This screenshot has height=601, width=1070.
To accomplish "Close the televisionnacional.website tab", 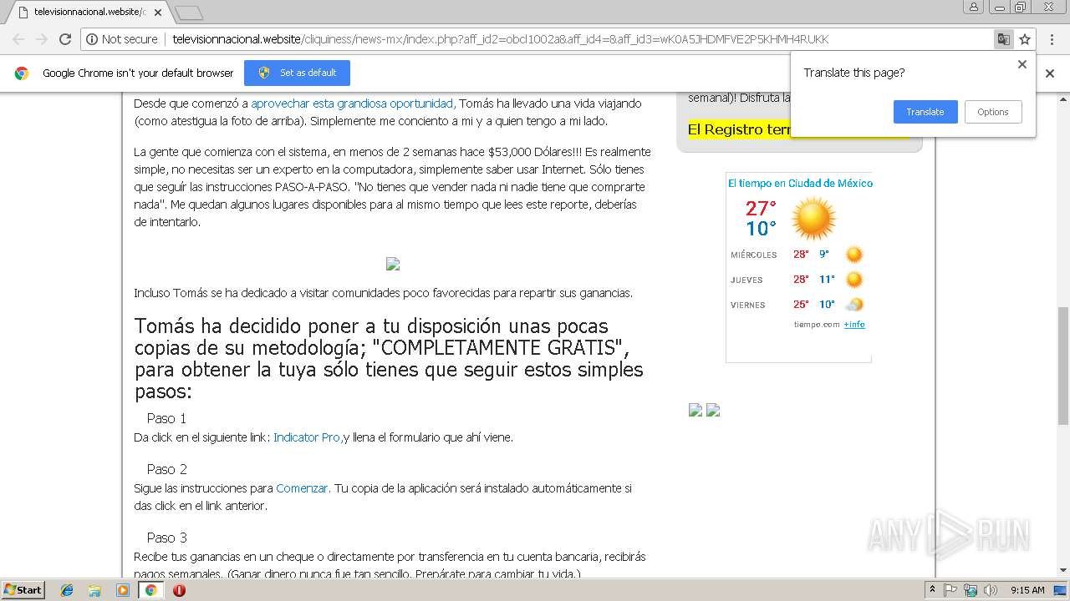I will (x=158, y=13).
